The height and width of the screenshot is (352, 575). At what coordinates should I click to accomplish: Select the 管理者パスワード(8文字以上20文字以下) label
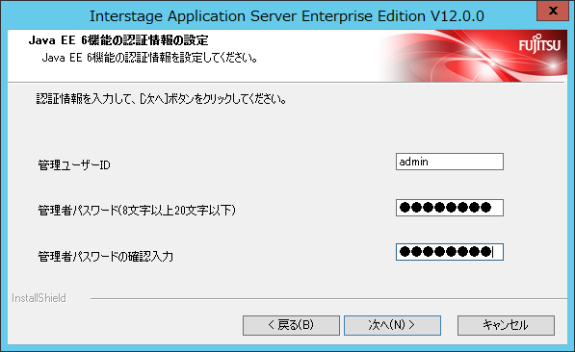coord(137,211)
